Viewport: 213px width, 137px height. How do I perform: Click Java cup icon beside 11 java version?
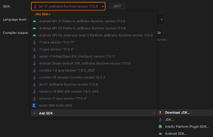tap(35, 42)
